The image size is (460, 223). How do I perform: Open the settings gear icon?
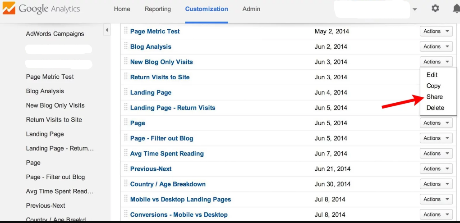[x=435, y=9]
